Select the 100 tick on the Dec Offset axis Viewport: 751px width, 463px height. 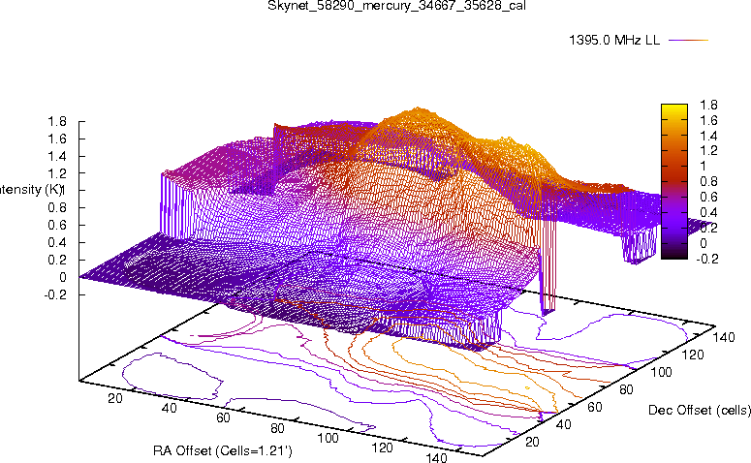[662, 372]
